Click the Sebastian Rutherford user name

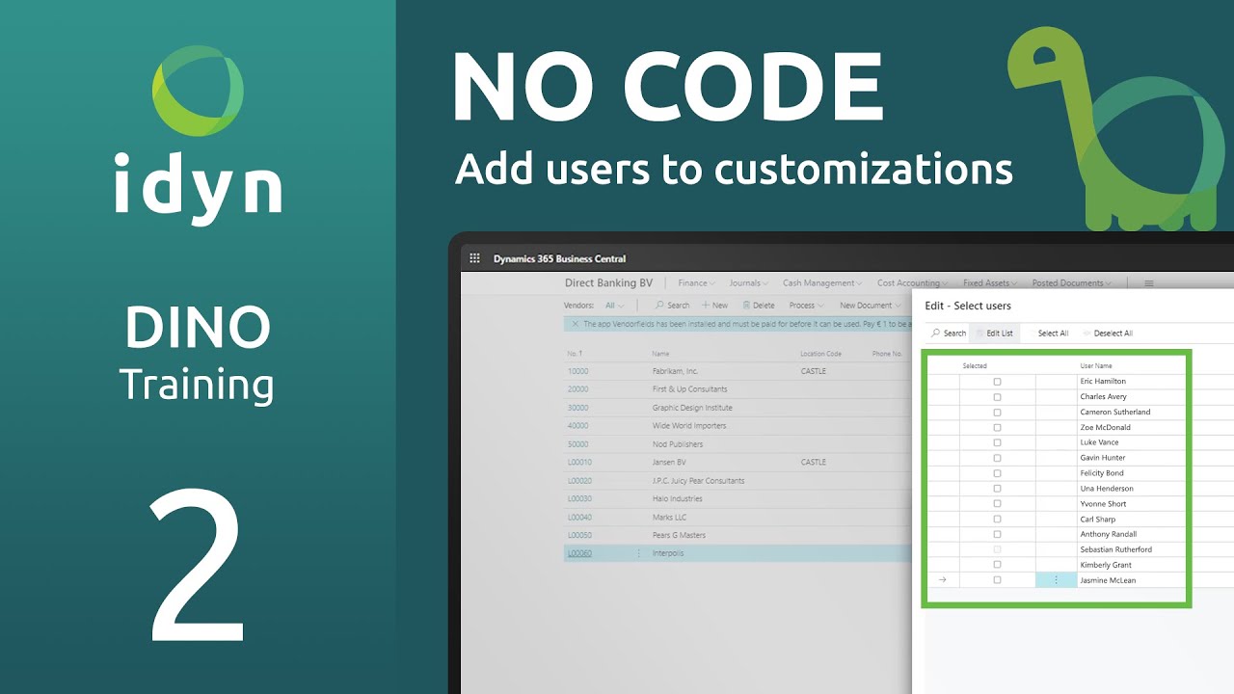(x=1115, y=549)
